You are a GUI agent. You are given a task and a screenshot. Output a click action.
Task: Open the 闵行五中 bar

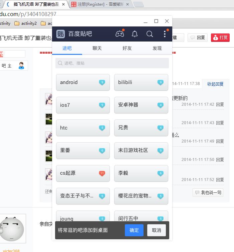(x=141, y=216)
